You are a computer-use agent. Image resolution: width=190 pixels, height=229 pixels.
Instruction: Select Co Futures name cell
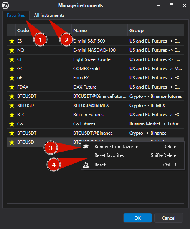click(x=99, y=124)
